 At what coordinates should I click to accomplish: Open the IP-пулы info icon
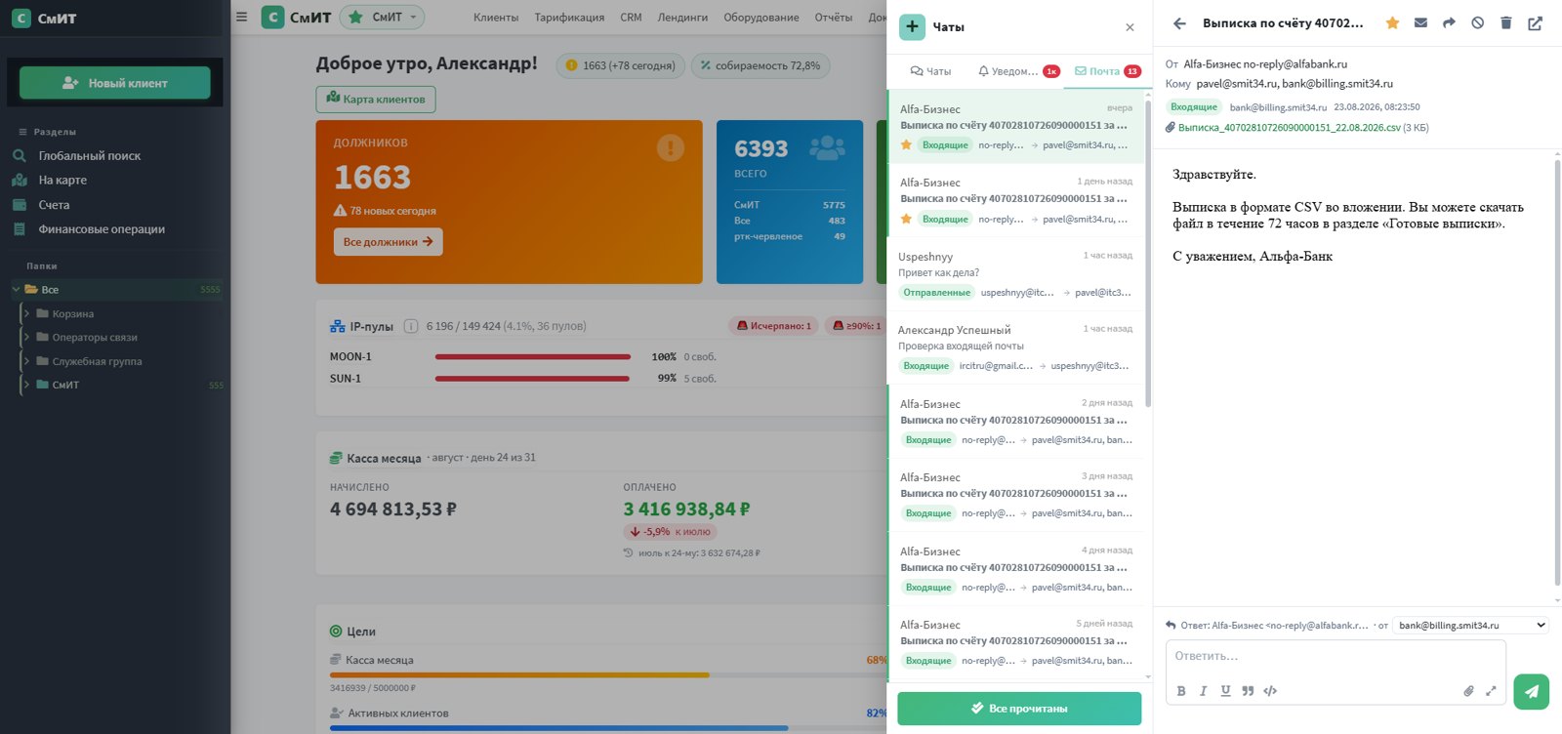411,326
